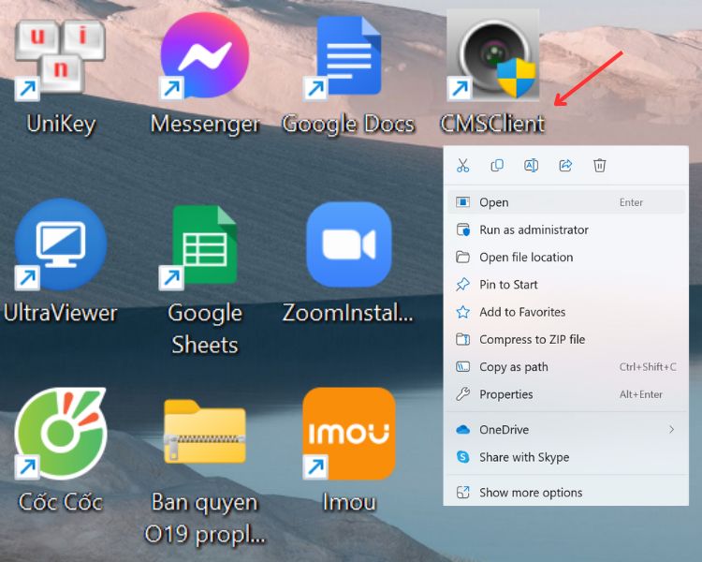Open Properties from the context menu
This screenshot has height=562, width=702.
(566, 394)
